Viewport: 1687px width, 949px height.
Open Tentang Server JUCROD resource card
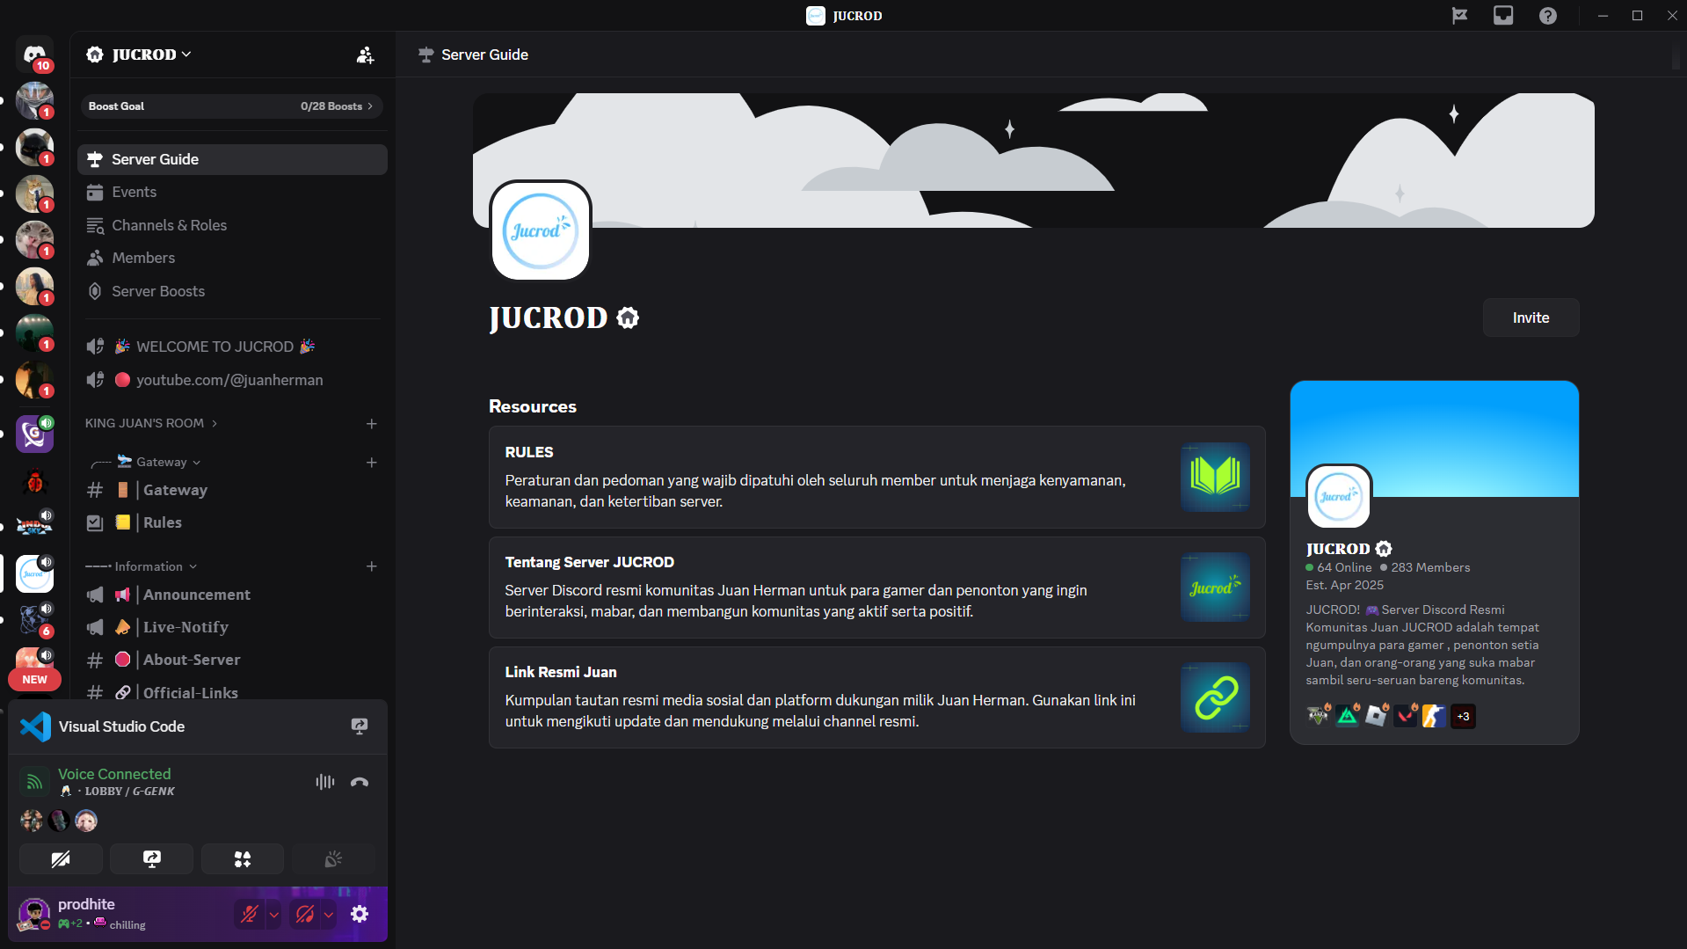tap(876, 587)
